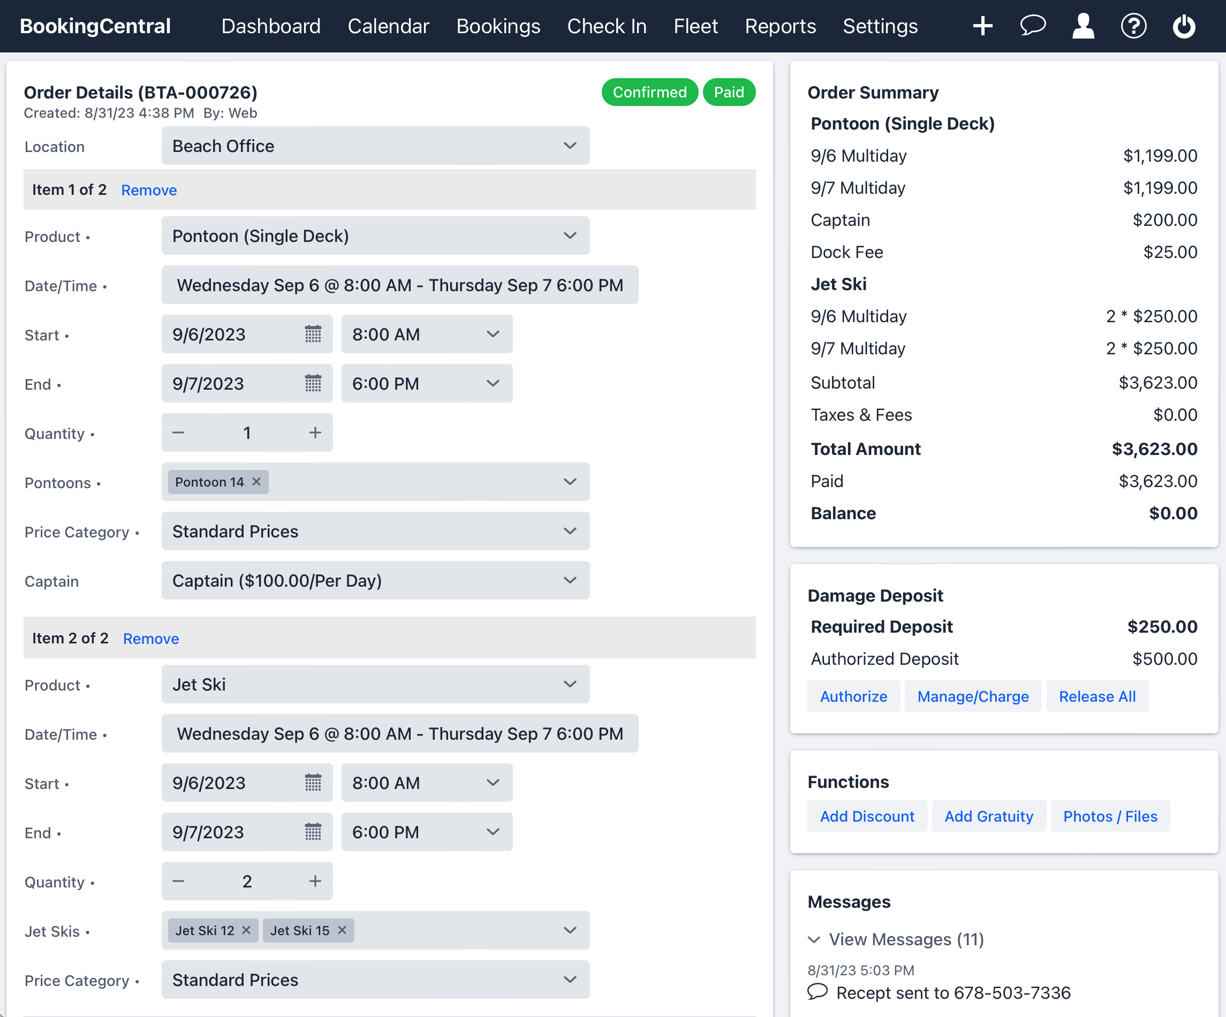
Task: Click the Add Discount button
Action: coord(867,816)
